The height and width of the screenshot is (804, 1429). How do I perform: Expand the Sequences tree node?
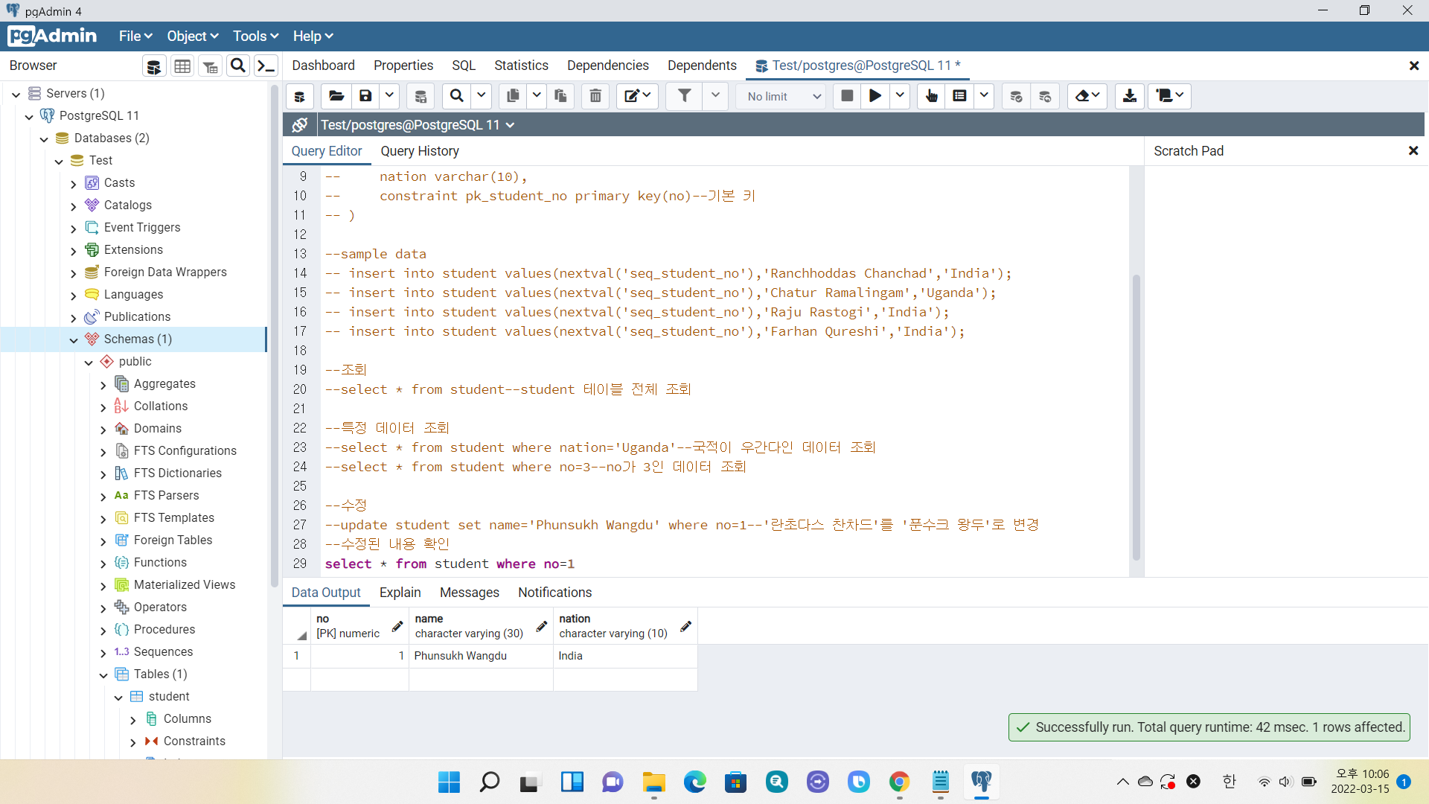(103, 652)
